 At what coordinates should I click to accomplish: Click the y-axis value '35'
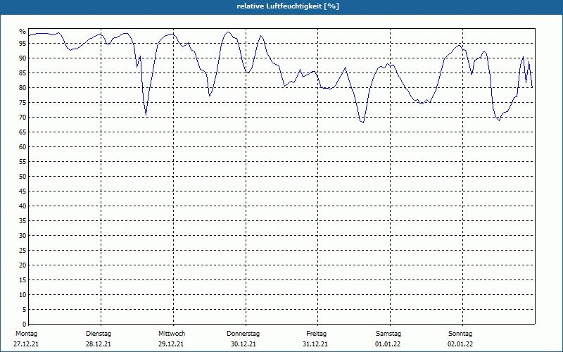[x=23, y=221]
